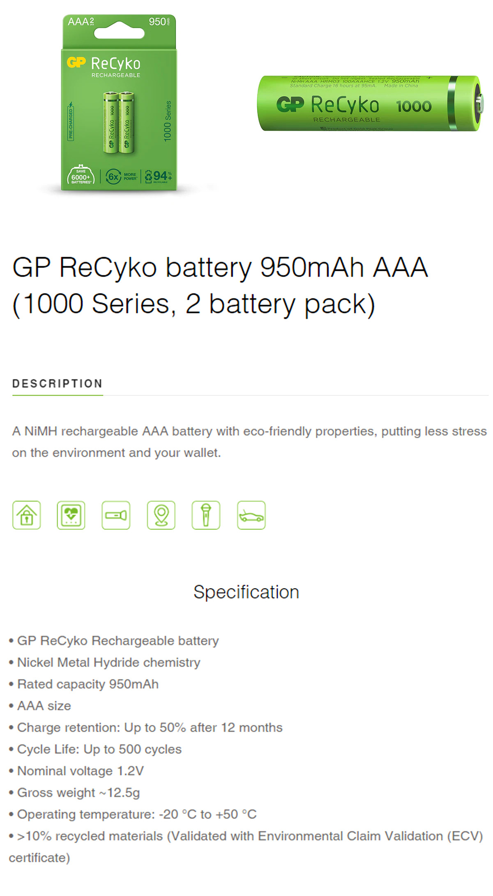The height and width of the screenshot is (896, 493).
Task: Click the location pin GPS icon
Action: point(161,515)
